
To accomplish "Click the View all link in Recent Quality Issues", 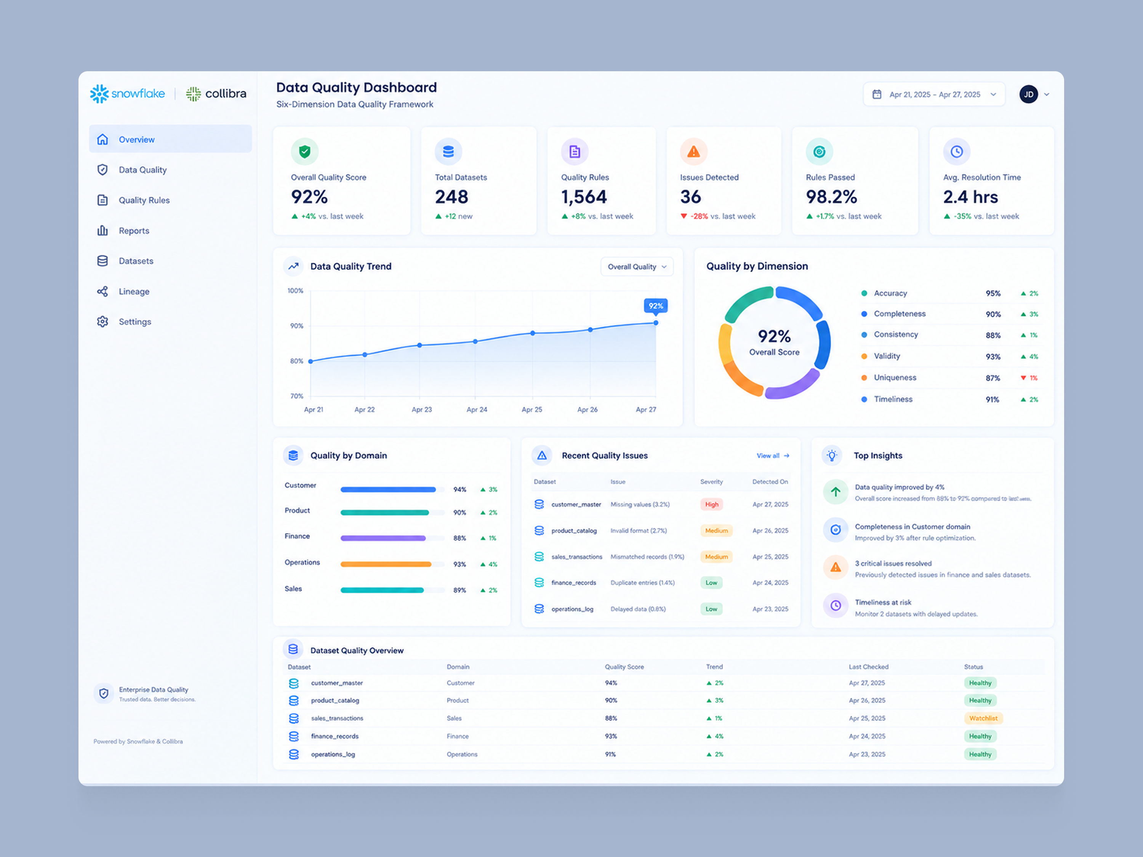I will click(773, 456).
